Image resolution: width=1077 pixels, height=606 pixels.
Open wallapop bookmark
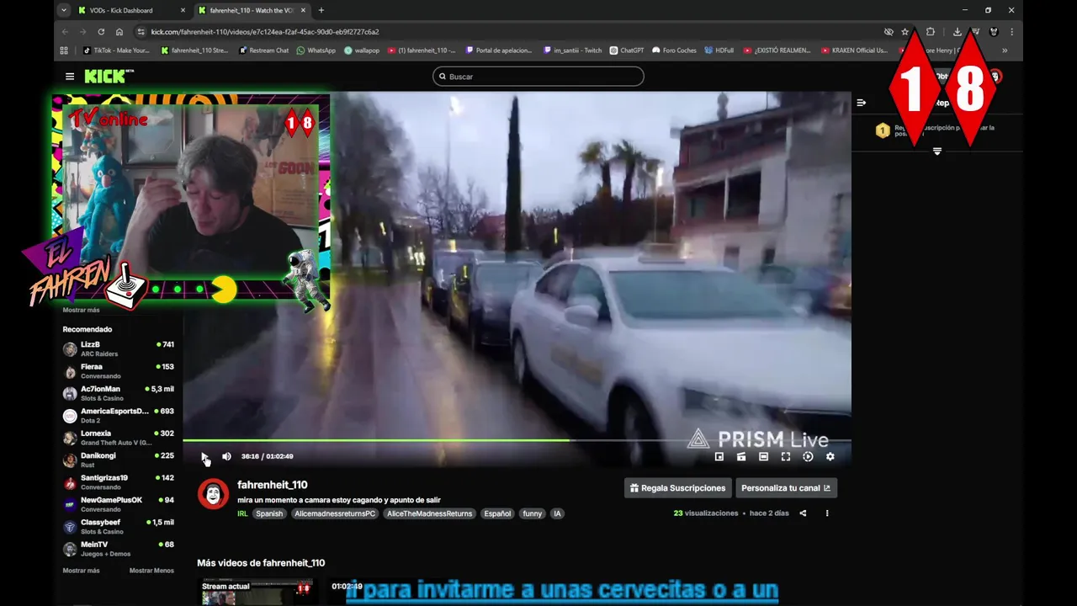tap(361, 50)
